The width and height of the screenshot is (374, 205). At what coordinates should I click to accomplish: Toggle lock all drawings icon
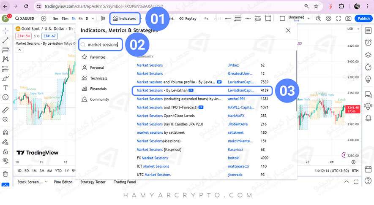[x=5, y=151]
